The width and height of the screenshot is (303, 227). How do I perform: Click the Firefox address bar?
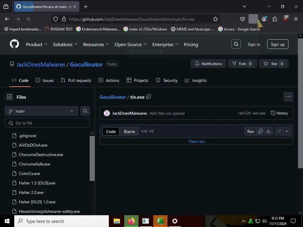135,19
